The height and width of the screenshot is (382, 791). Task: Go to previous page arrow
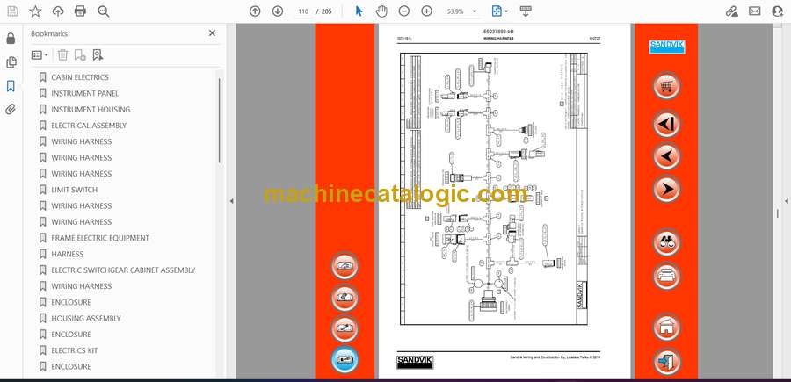(x=255, y=11)
